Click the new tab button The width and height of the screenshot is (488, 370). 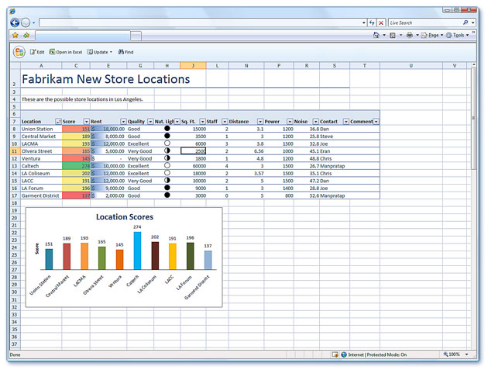point(136,36)
